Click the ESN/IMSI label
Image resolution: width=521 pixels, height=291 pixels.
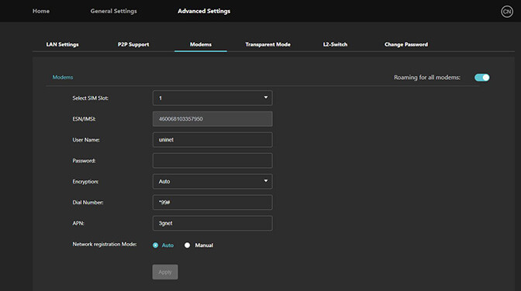point(84,119)
